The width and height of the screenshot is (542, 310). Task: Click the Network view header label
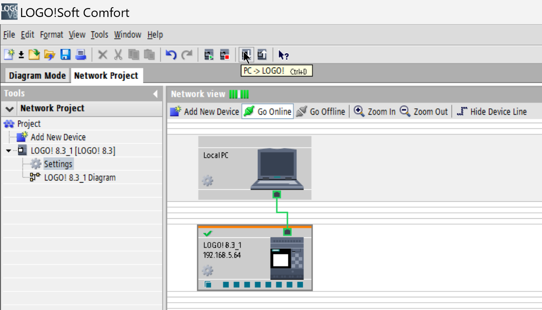[x=198, y=94]
